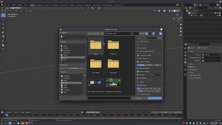
Task: Open the World properties tab icon
Action: tap(185, 66)
